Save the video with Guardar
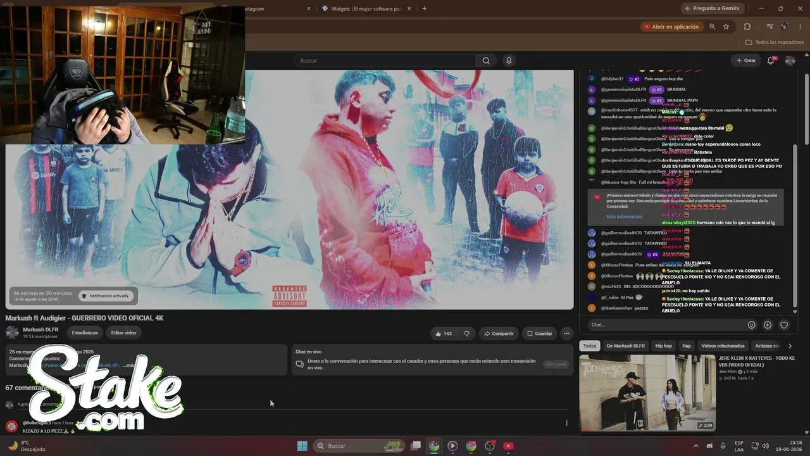 click(x=540, y=333)
